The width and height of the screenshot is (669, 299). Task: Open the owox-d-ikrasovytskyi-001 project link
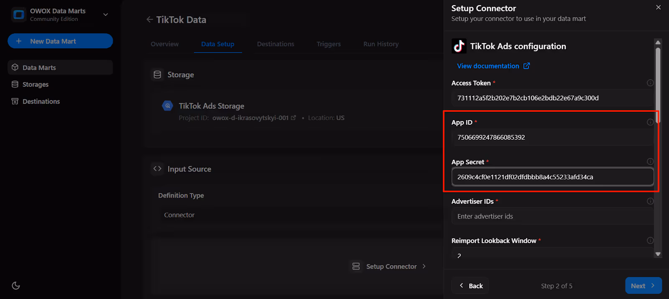click(254, 118)
